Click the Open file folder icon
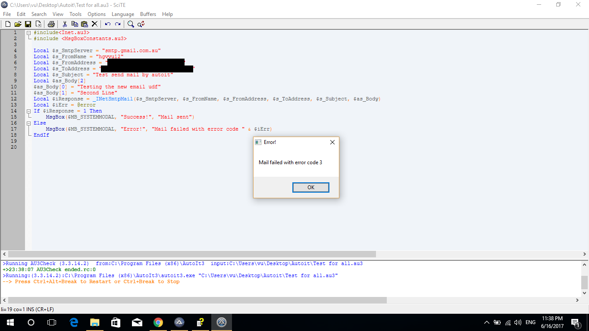Image resolution: width=589 pixels, height=331 pixels. (x=18, y=24)
